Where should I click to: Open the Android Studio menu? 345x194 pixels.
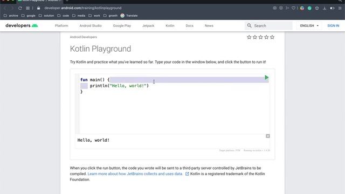click(x=91, y=26)
